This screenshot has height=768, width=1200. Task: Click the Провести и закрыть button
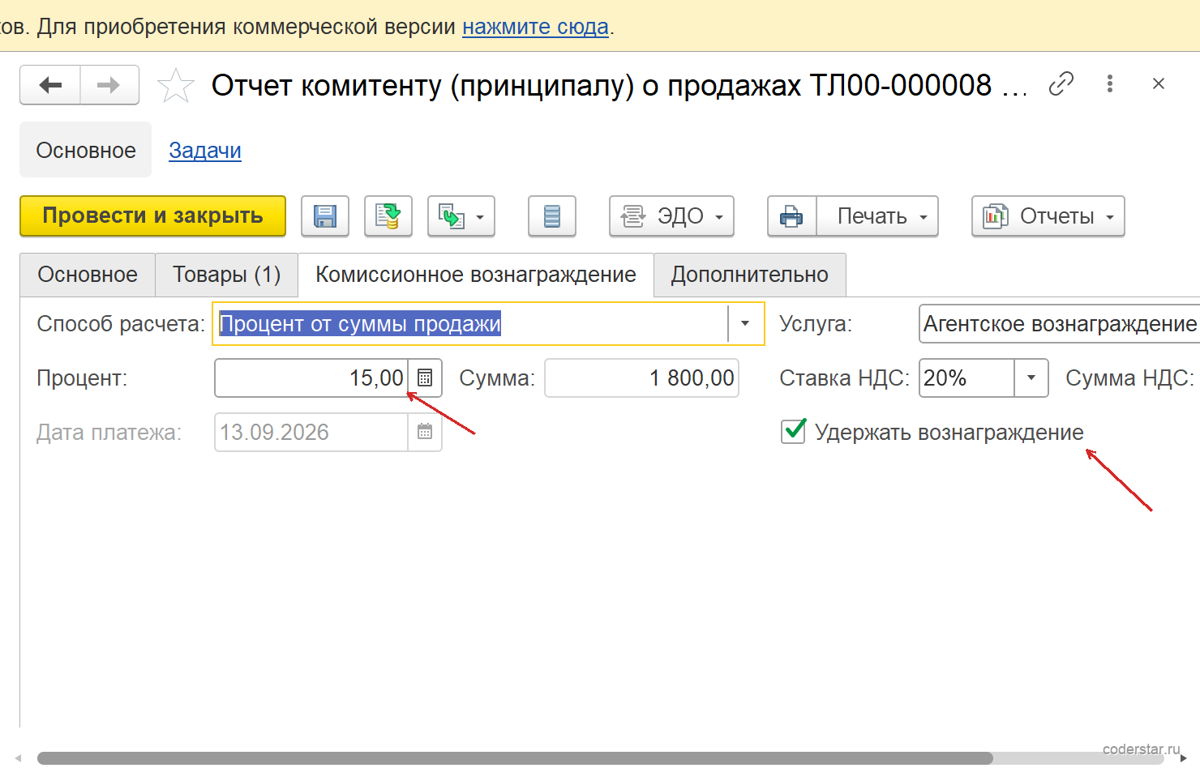coord(152,216)
